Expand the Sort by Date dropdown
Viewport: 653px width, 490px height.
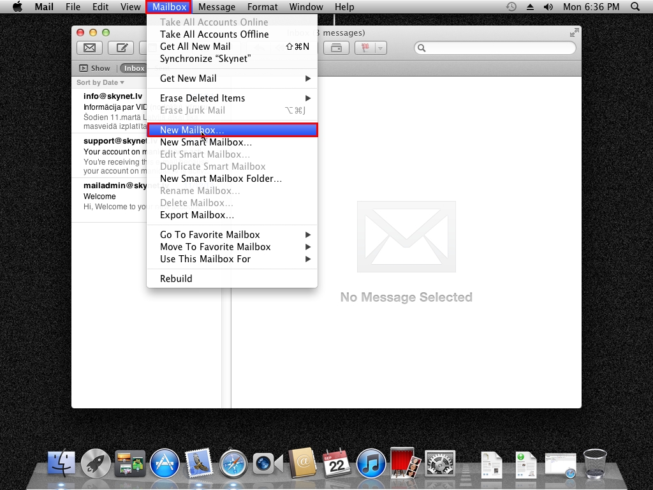(x=100, y=82)
